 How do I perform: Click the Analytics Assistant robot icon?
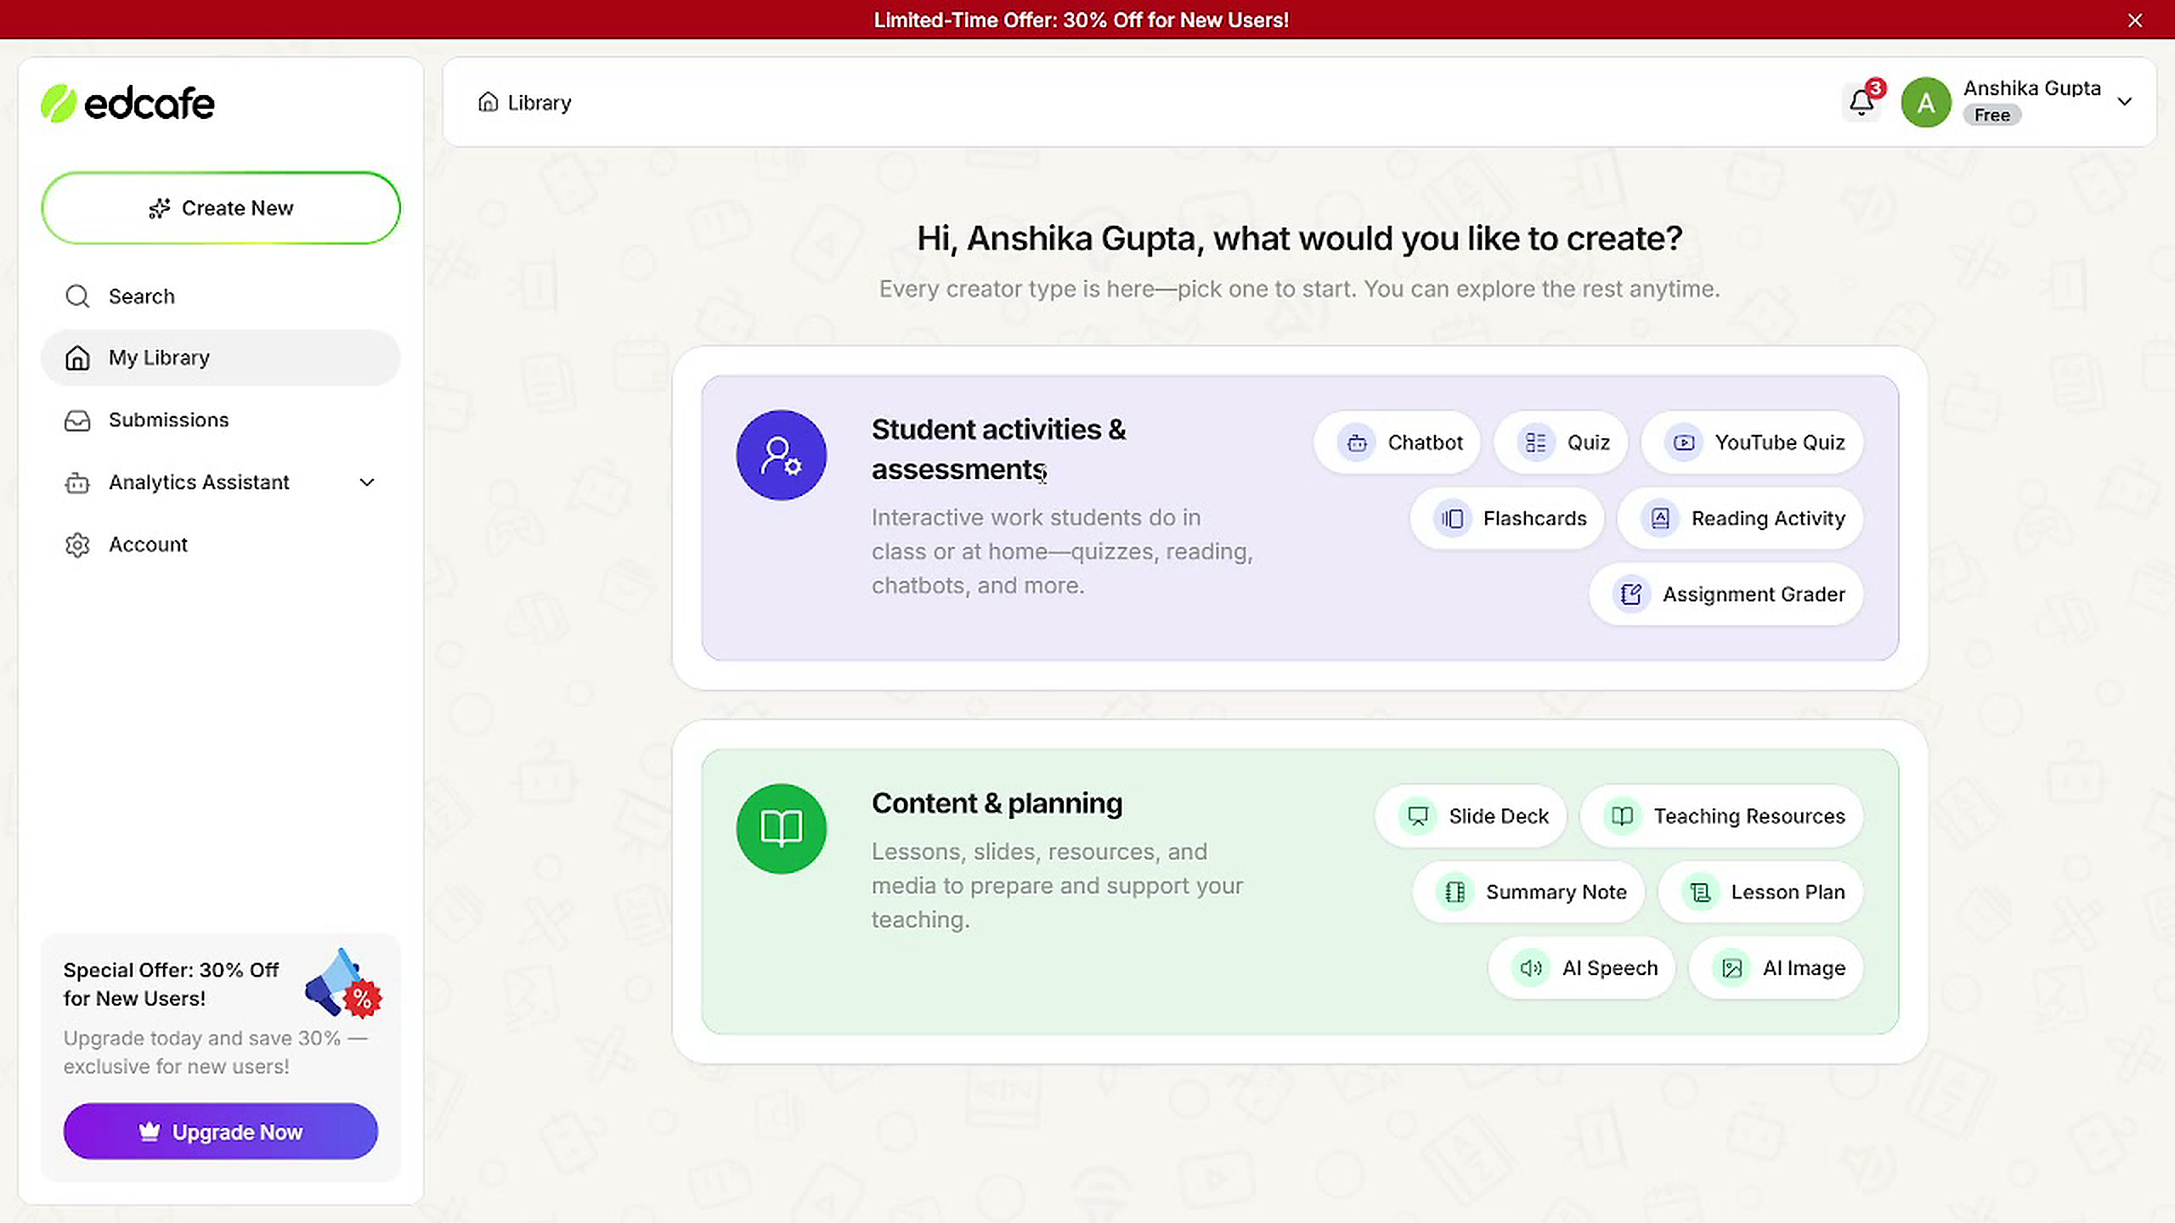(77, 482)
